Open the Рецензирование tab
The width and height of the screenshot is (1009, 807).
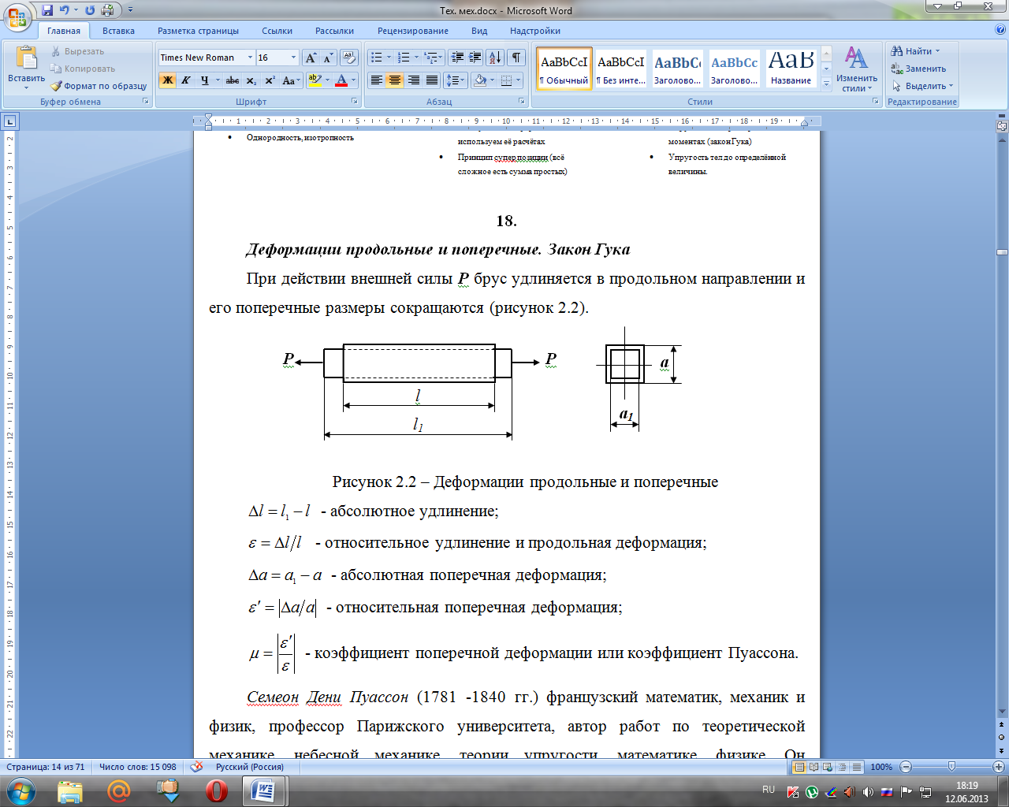(x=412, y=31)
